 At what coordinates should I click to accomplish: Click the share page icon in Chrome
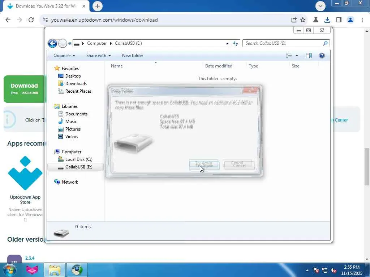pyautogui.click(x=294, y=20)
